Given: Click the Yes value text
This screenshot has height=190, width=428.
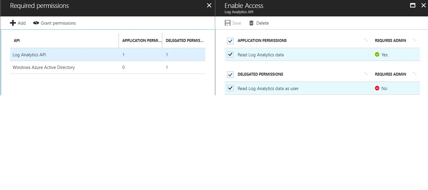Looking at the screenshot, I should pyautogui.click(x=385, y=55).
